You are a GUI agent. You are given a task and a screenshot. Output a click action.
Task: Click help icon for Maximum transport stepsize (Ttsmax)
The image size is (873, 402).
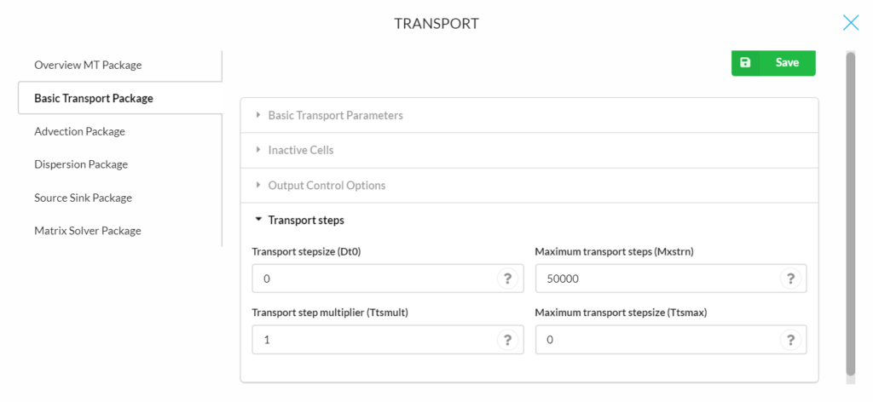790,340
